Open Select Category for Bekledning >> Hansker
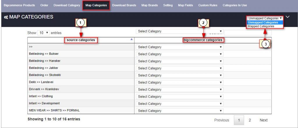This screenshot has height=128, width=298. pos(180,61)
